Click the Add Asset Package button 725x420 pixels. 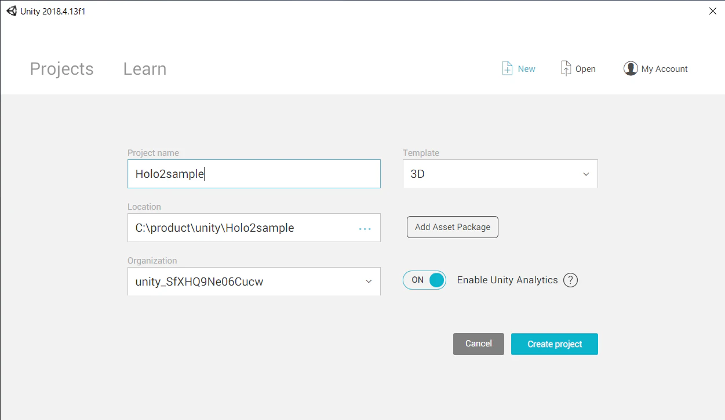453,227
